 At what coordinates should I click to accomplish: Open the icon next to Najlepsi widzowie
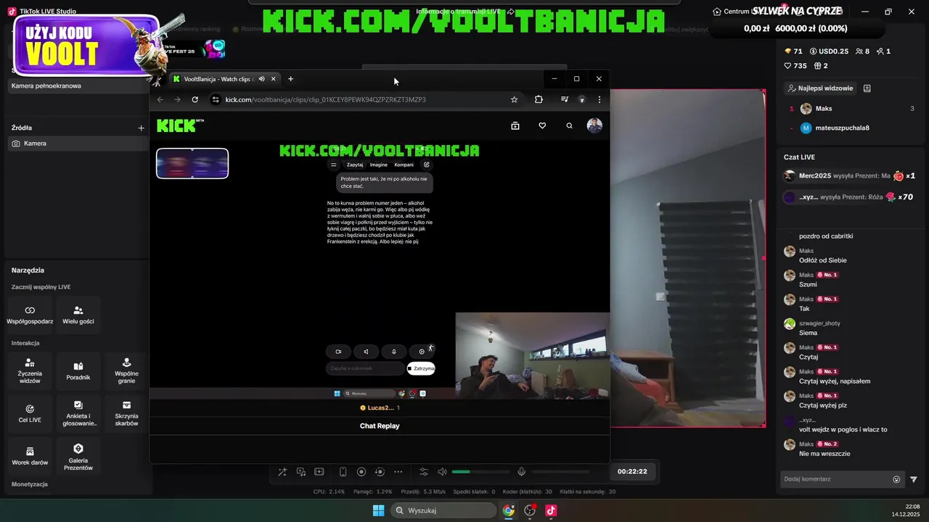coord(867,88)
